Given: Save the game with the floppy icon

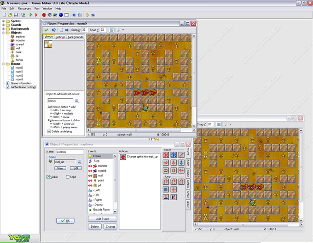Looking at the screenshot, I should click(16, 15).
